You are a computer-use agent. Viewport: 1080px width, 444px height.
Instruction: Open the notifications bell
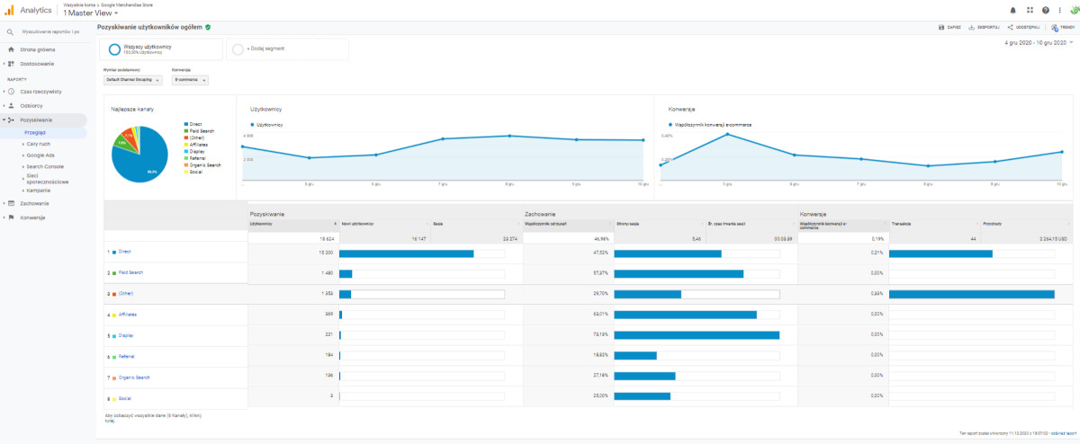1013,10
